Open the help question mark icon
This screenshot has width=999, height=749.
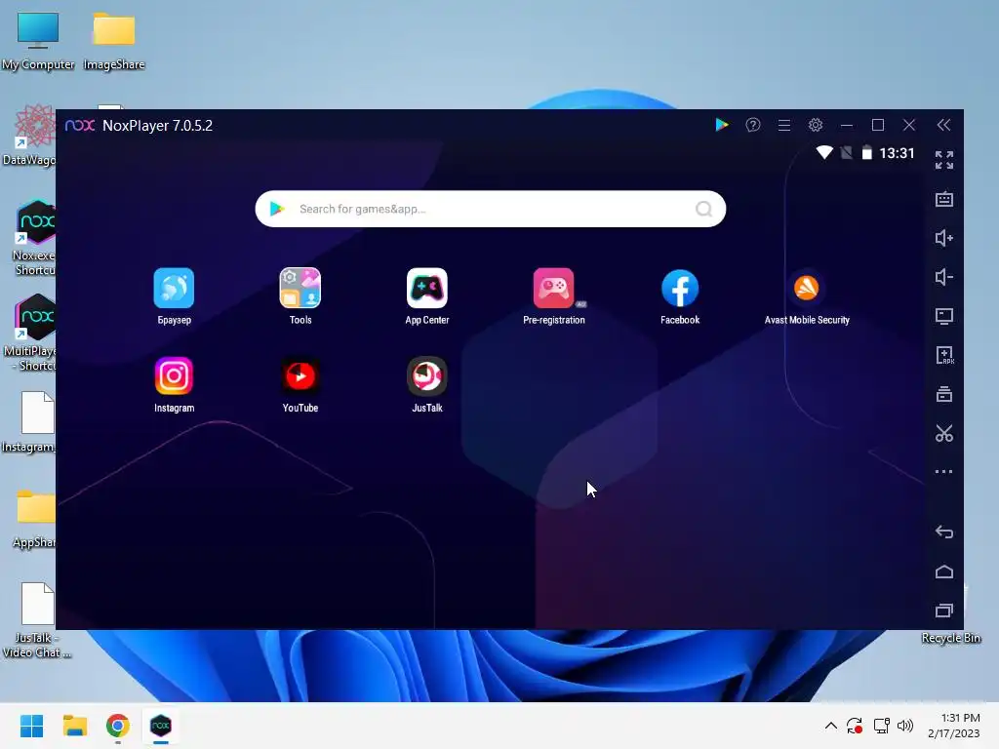753,125
